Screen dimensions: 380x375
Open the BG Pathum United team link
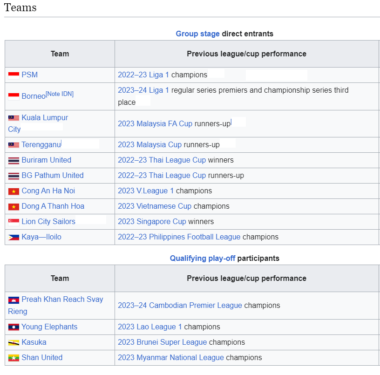(x=53, y=175)
